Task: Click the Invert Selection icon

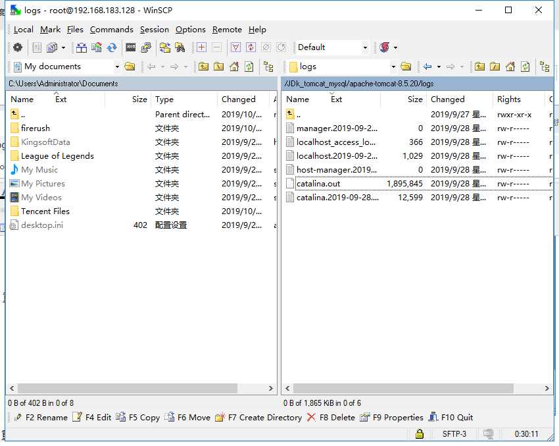Action: point(251,47)
